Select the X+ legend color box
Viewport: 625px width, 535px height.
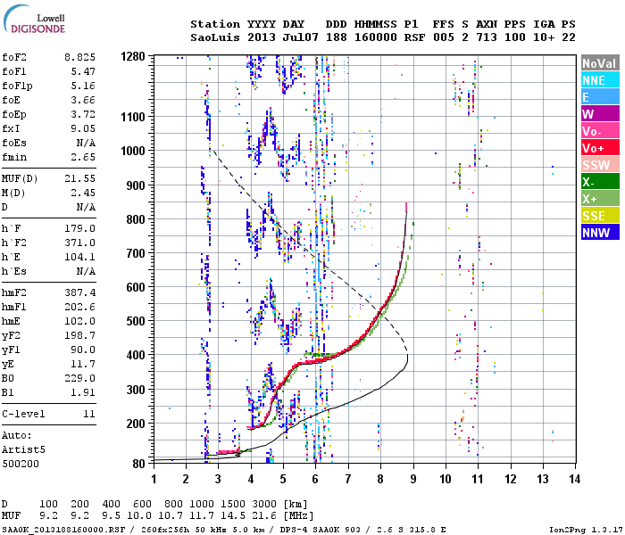point(600,198)
